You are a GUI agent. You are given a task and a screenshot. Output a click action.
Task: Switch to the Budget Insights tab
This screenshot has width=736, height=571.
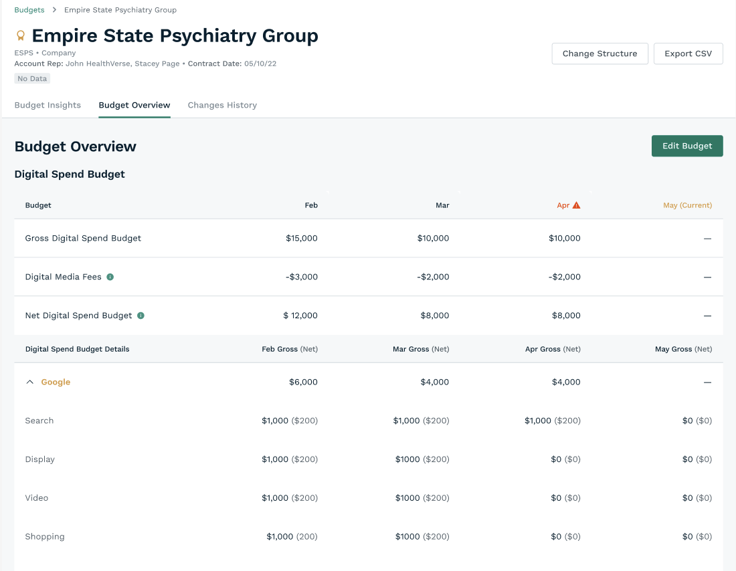(48, 105)
